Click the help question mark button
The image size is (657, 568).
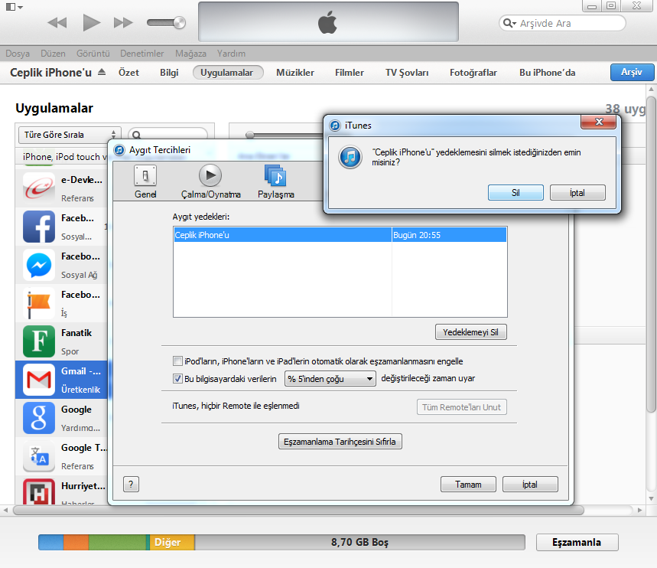click(131, 484)
